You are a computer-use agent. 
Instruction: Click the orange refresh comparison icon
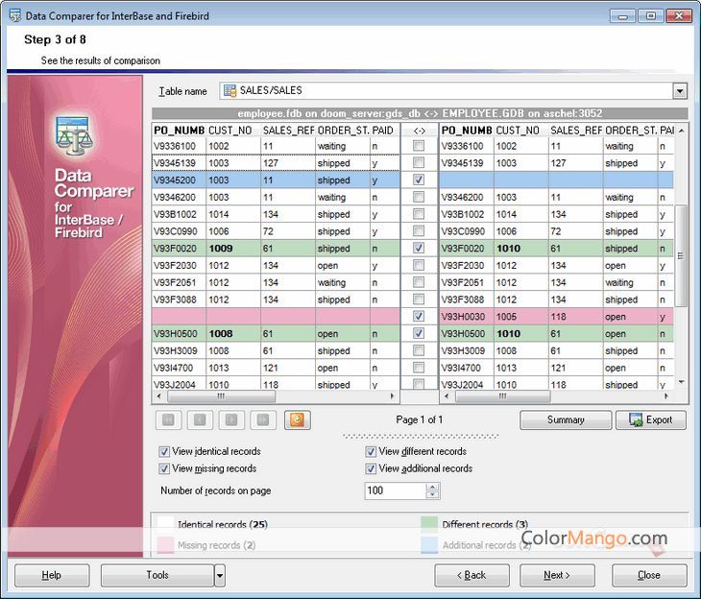298,419
